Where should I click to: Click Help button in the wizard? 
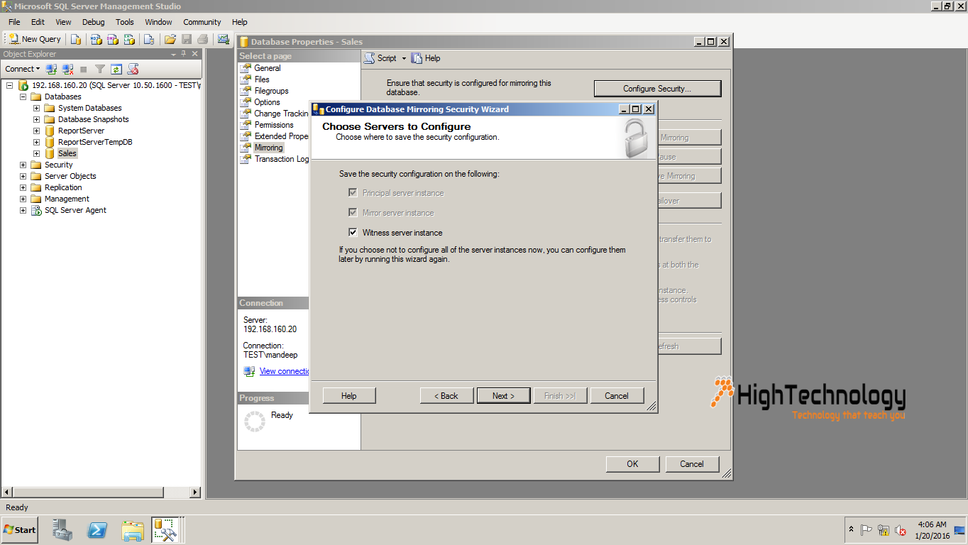[x=349, y=396]
